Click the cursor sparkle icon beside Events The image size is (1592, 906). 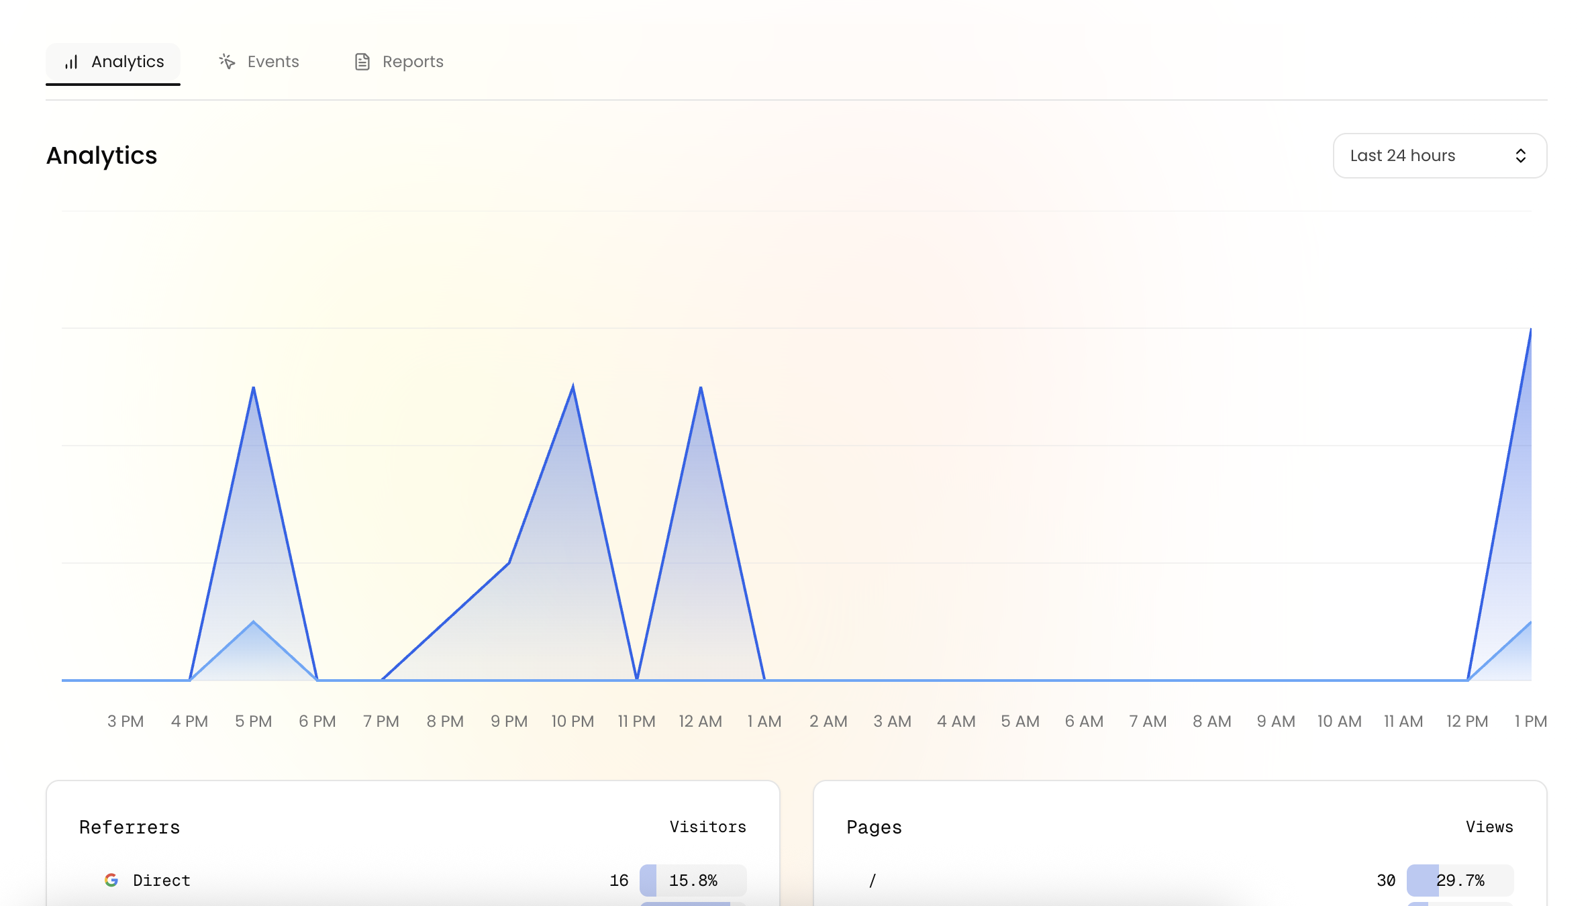(226, 61)
